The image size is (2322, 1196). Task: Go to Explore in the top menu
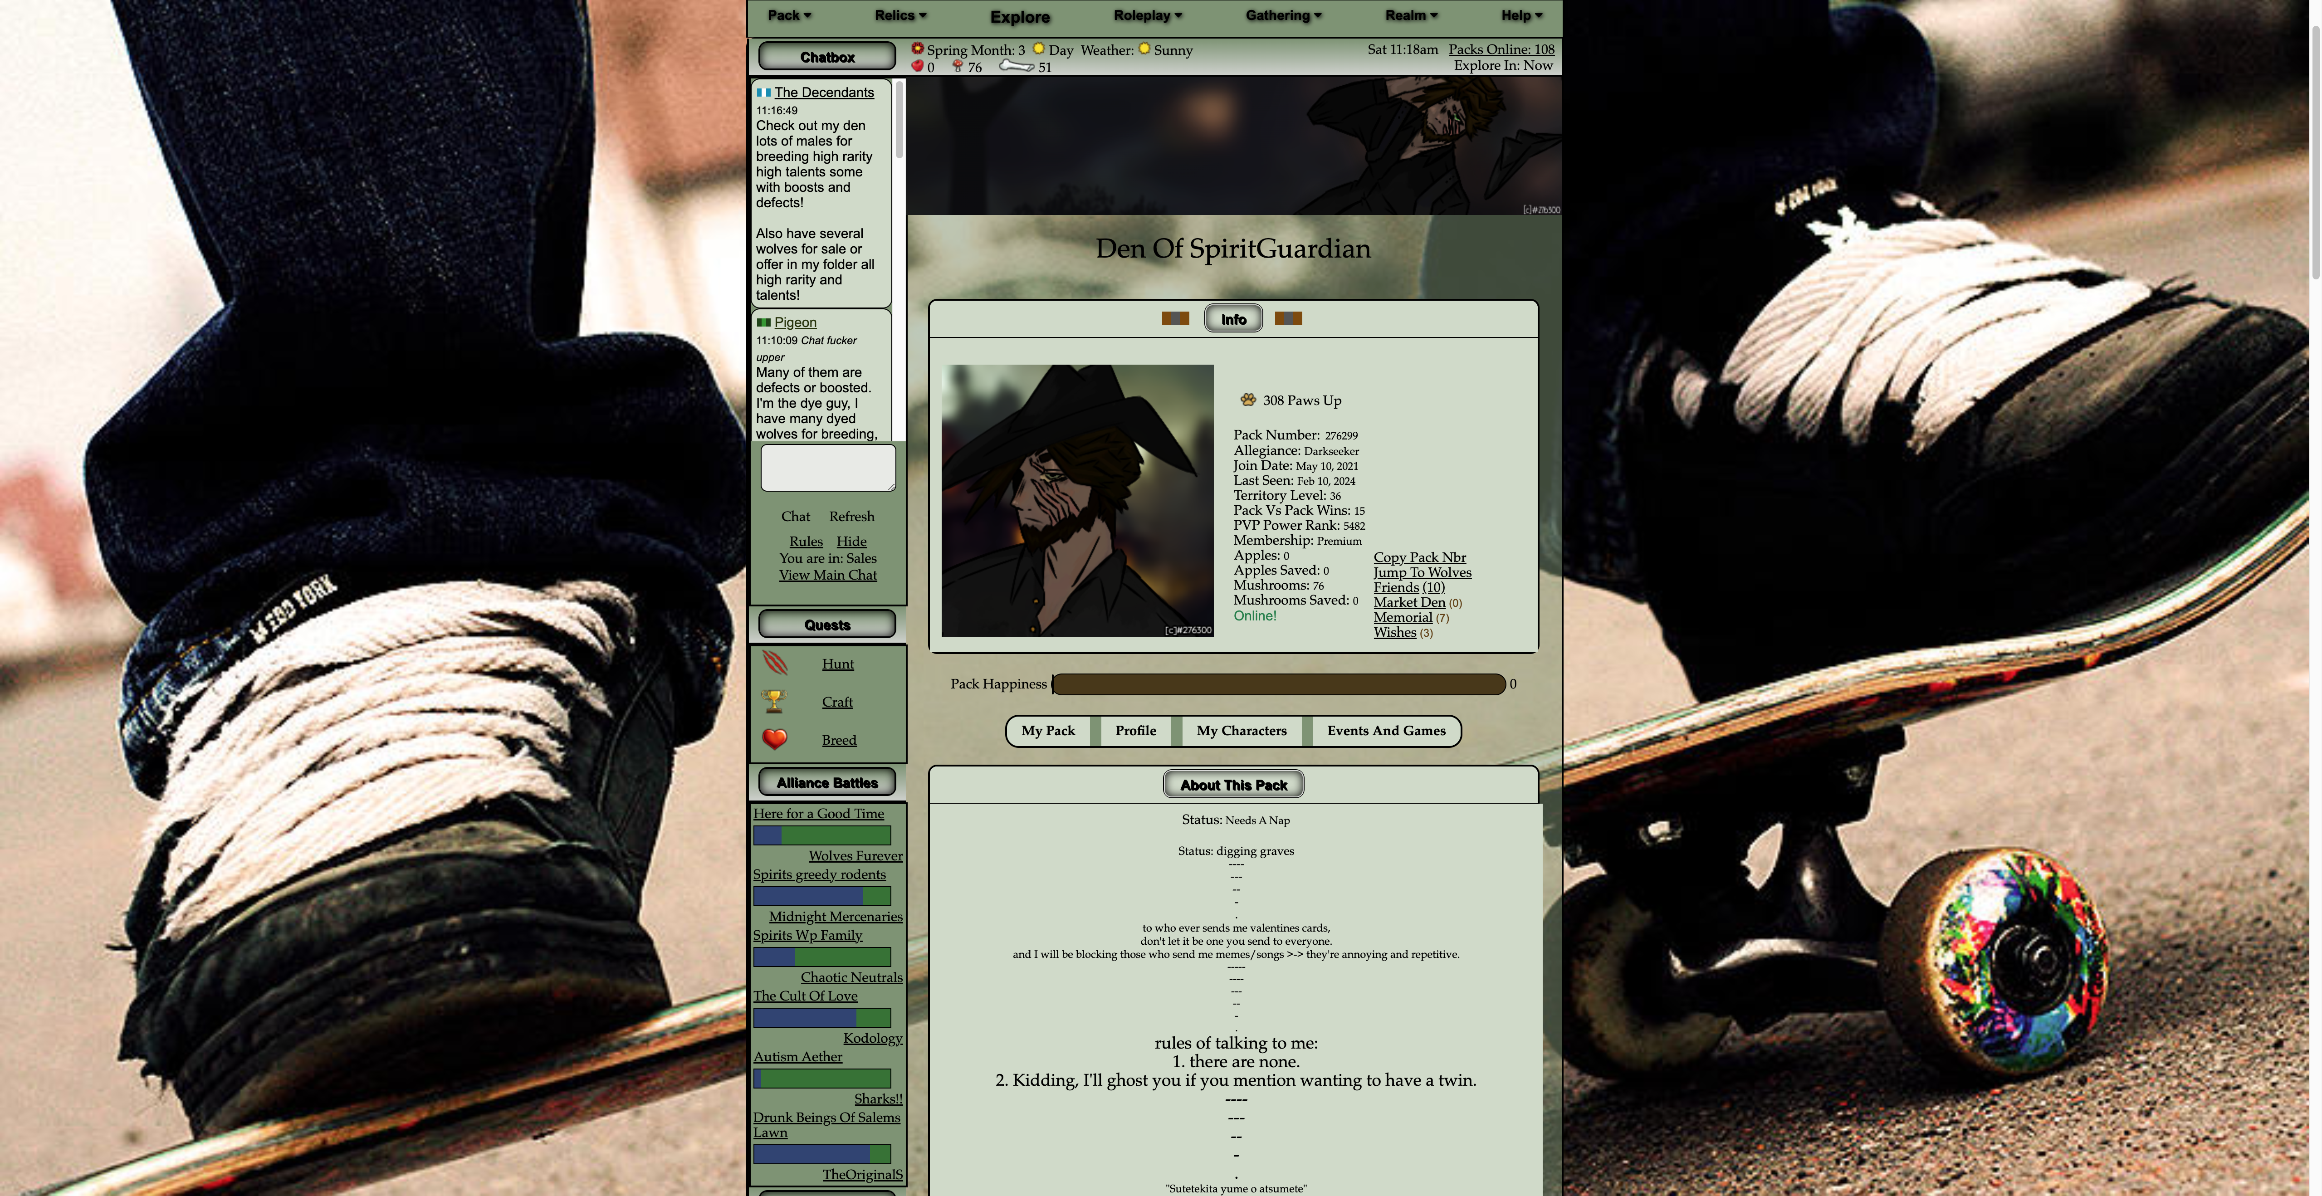pyautogui.click(x=1020, y=17)
